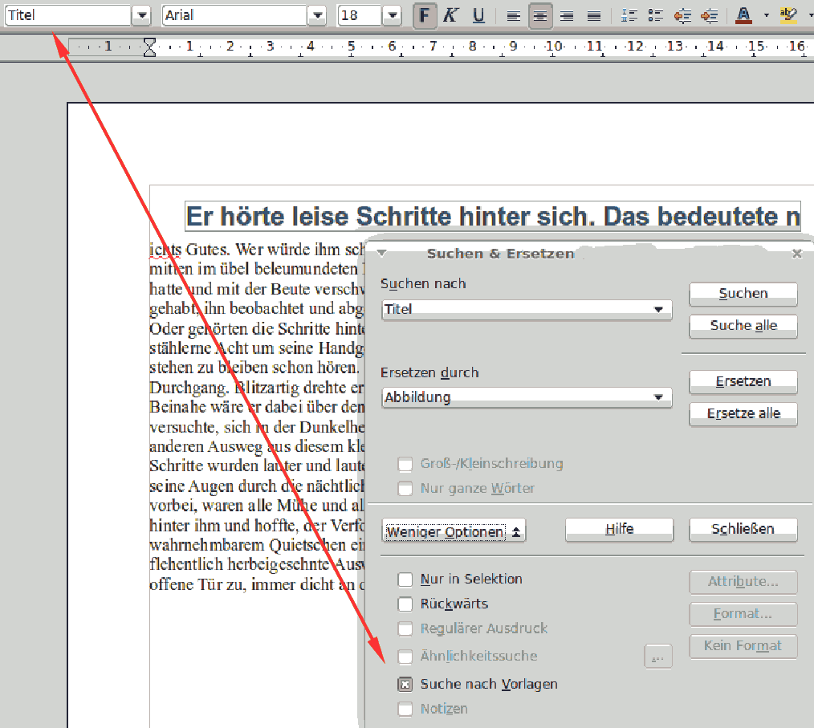
Task: Toggle bulleted list formatting
Action: coord(654,15)
